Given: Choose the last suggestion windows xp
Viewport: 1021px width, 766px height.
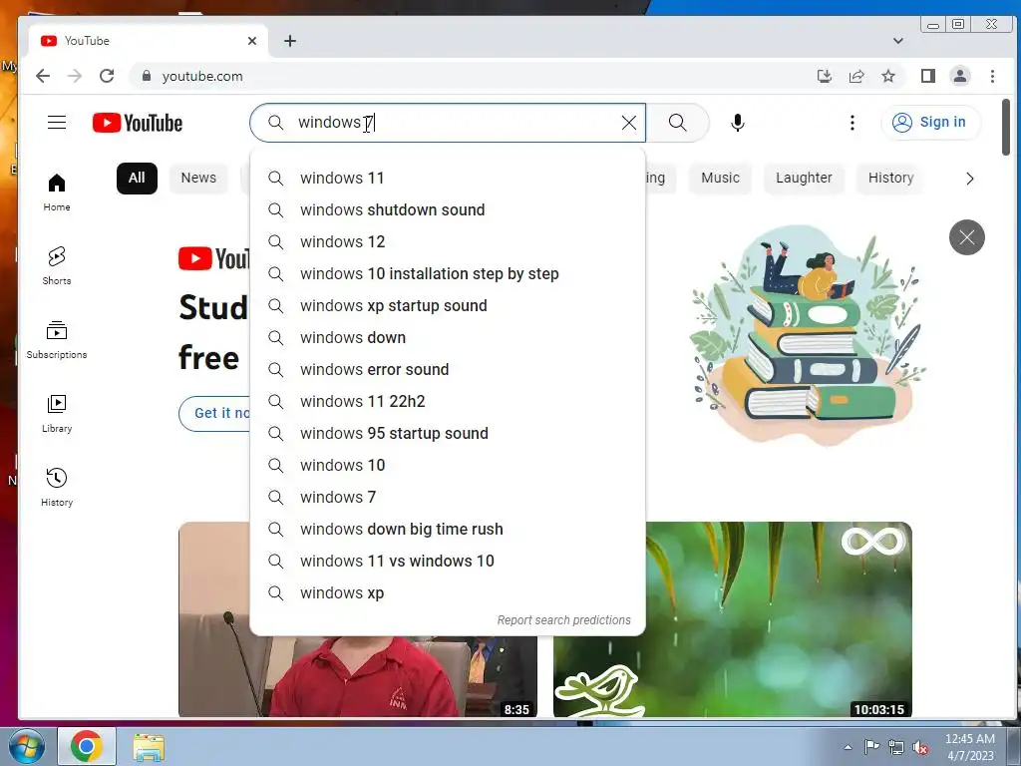Looking at the screenshot, I should [448, 593].
